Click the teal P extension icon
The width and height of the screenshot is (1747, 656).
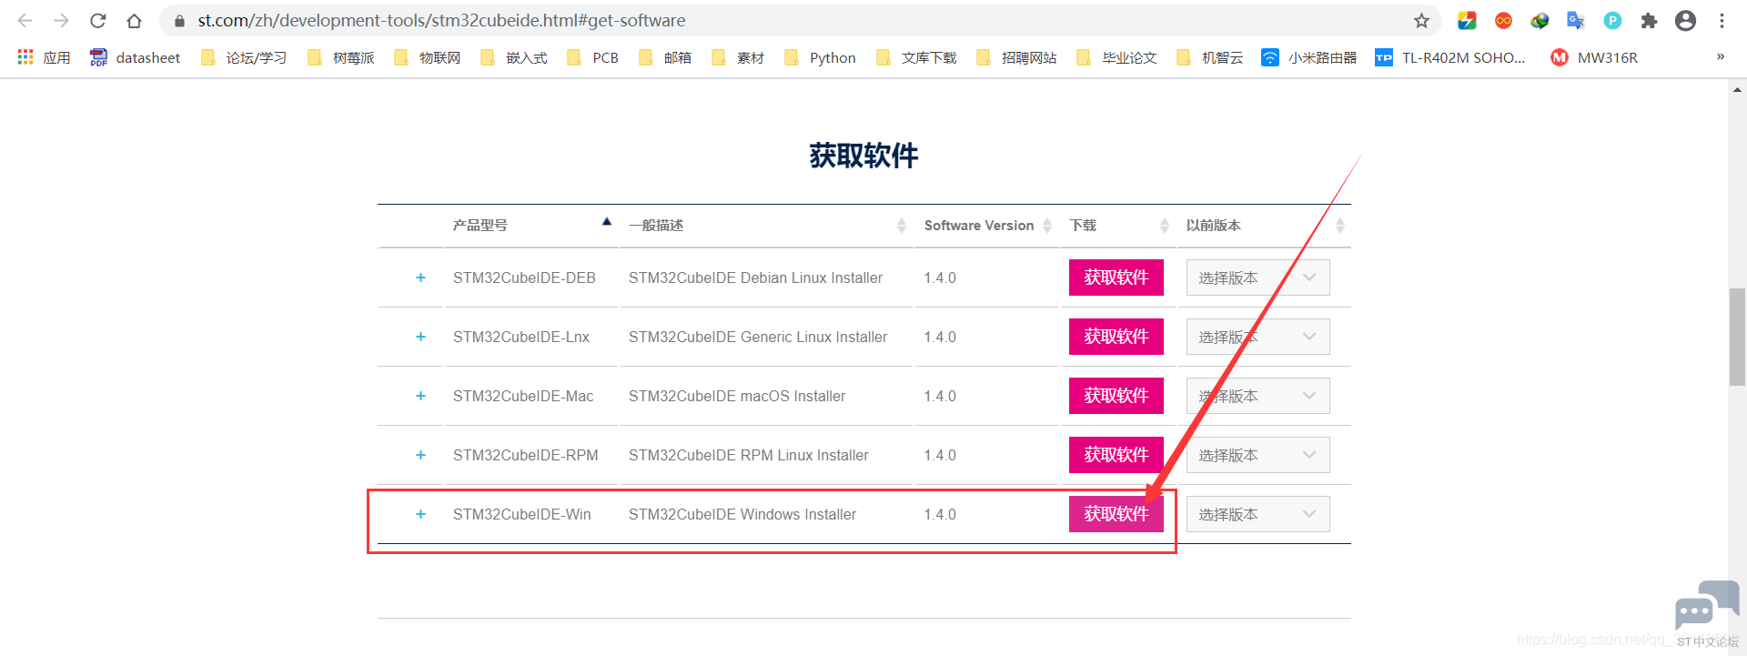[1612, 20]
